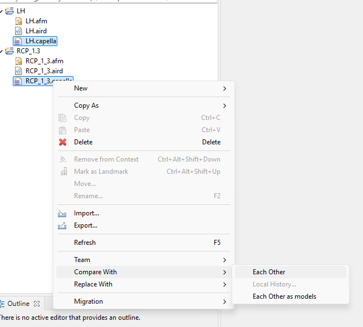
Task: Click the Export icon in context menu
Action: 62,225
